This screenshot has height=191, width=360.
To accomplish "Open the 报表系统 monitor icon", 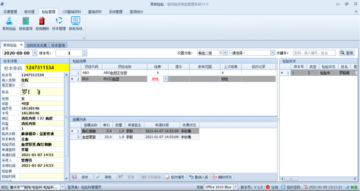I will [76, 21].
